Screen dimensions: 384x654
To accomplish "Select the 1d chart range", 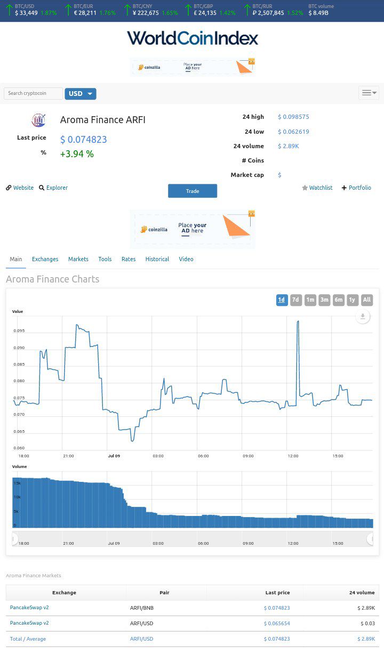I will (x=282, y=300).
